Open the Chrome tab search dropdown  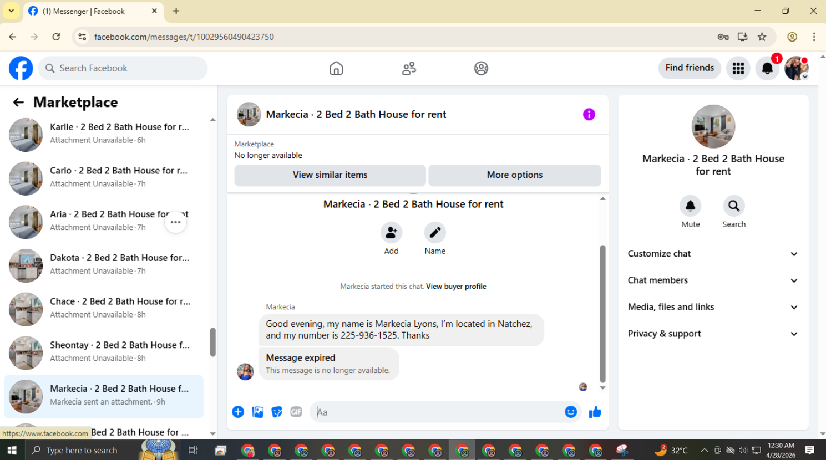pyautogui.click(x=11, y=11)
